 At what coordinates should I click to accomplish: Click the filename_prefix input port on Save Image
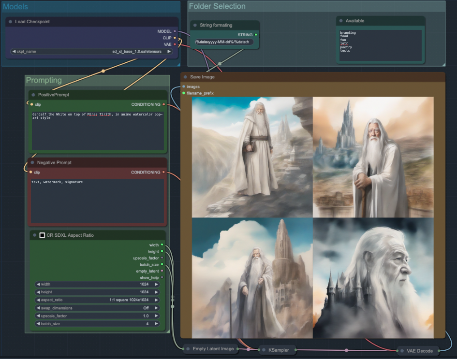coord(183,93)
